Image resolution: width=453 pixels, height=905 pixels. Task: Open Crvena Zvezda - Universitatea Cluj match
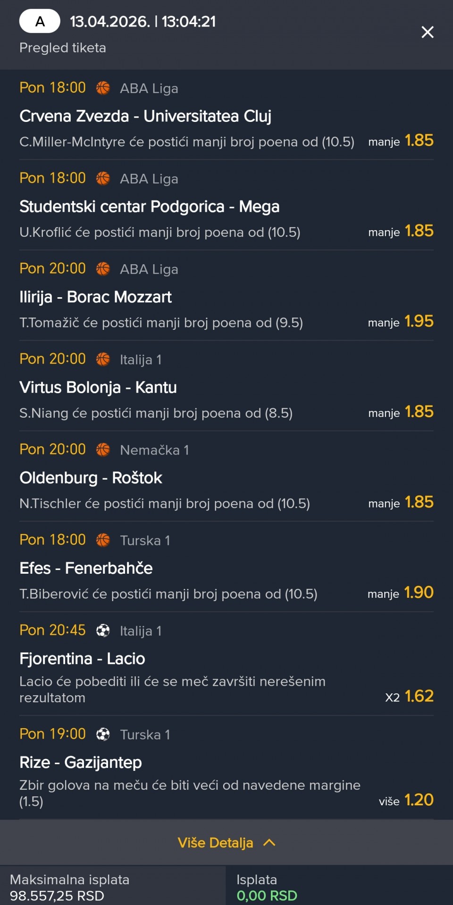click(x=145, y=116)
